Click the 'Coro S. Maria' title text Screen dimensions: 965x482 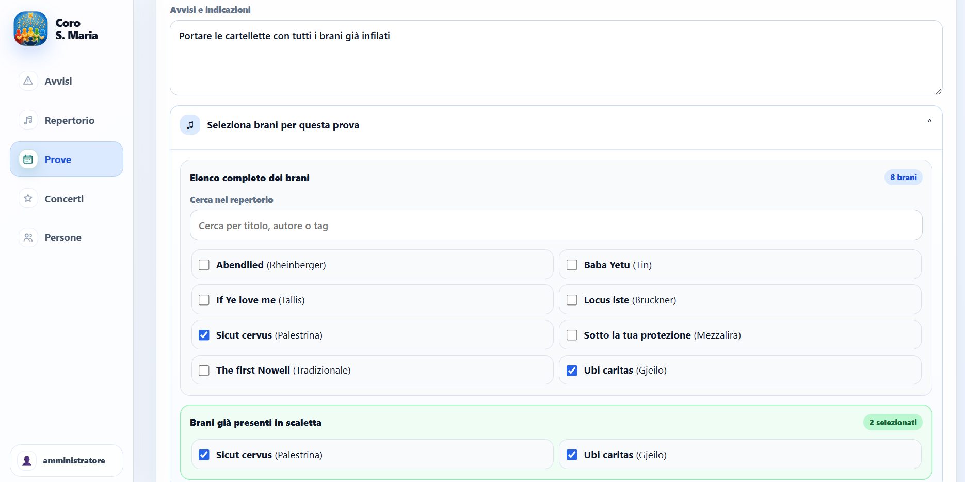(76, 29)
